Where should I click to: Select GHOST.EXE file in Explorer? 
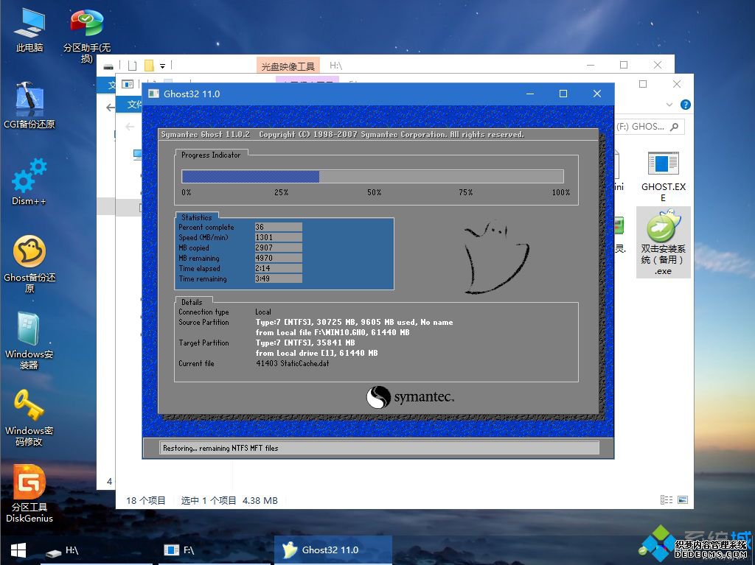pyautogui.click(x=663, y=177)
